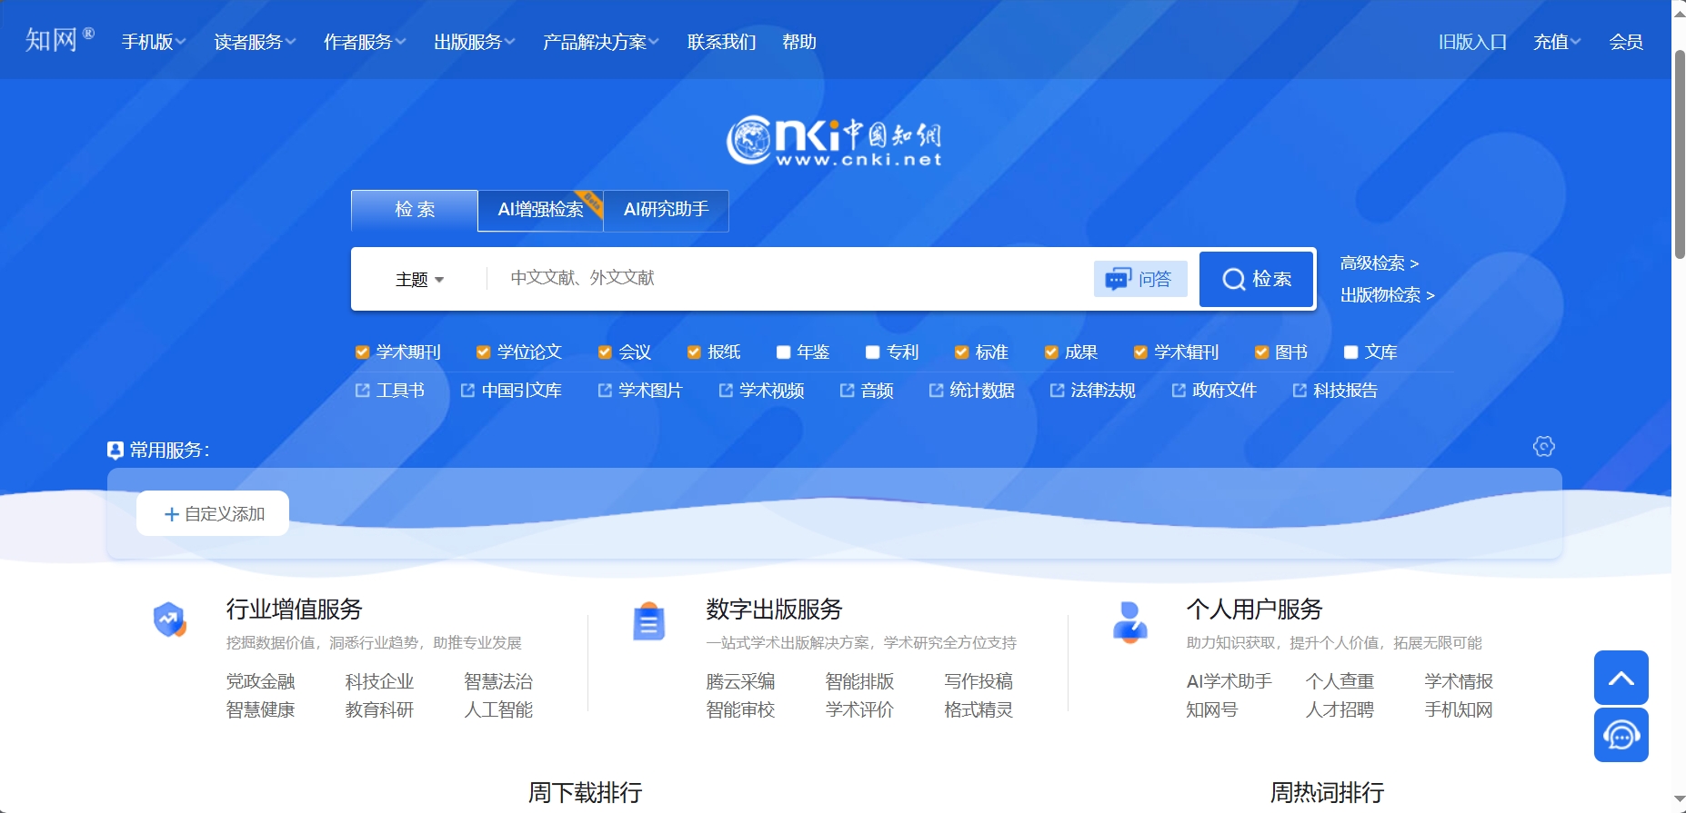
Task: Select the 检索 tab
Action: click(415, 210)
